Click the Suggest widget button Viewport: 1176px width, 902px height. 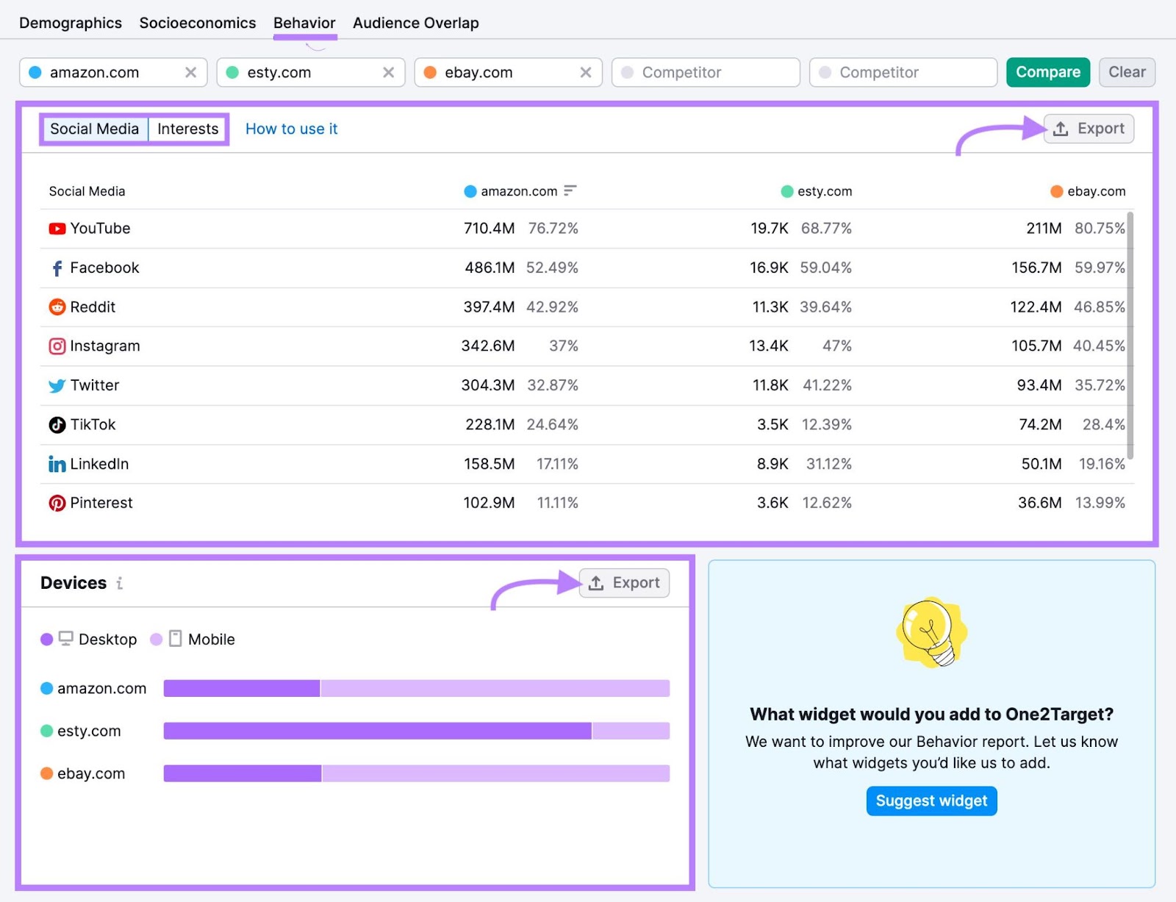click(931, 801)
